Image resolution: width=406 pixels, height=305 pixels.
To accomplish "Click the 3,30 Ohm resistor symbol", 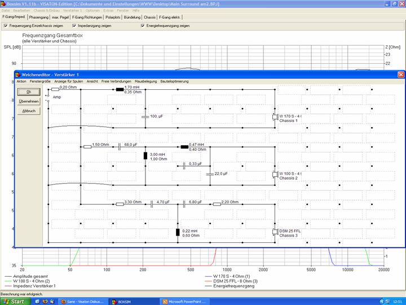I will coord(120,204).
